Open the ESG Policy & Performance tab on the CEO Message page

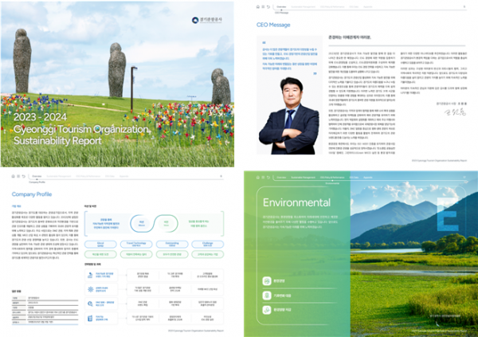click(332, 6)
